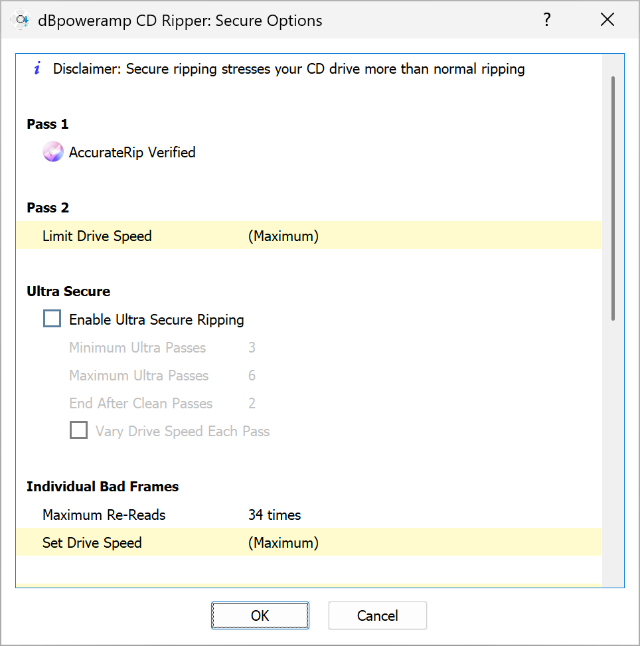Screen dimensions: 640x646
Task: Enable Ultra Secure Ripping checkbox
Action: [52, 319]
